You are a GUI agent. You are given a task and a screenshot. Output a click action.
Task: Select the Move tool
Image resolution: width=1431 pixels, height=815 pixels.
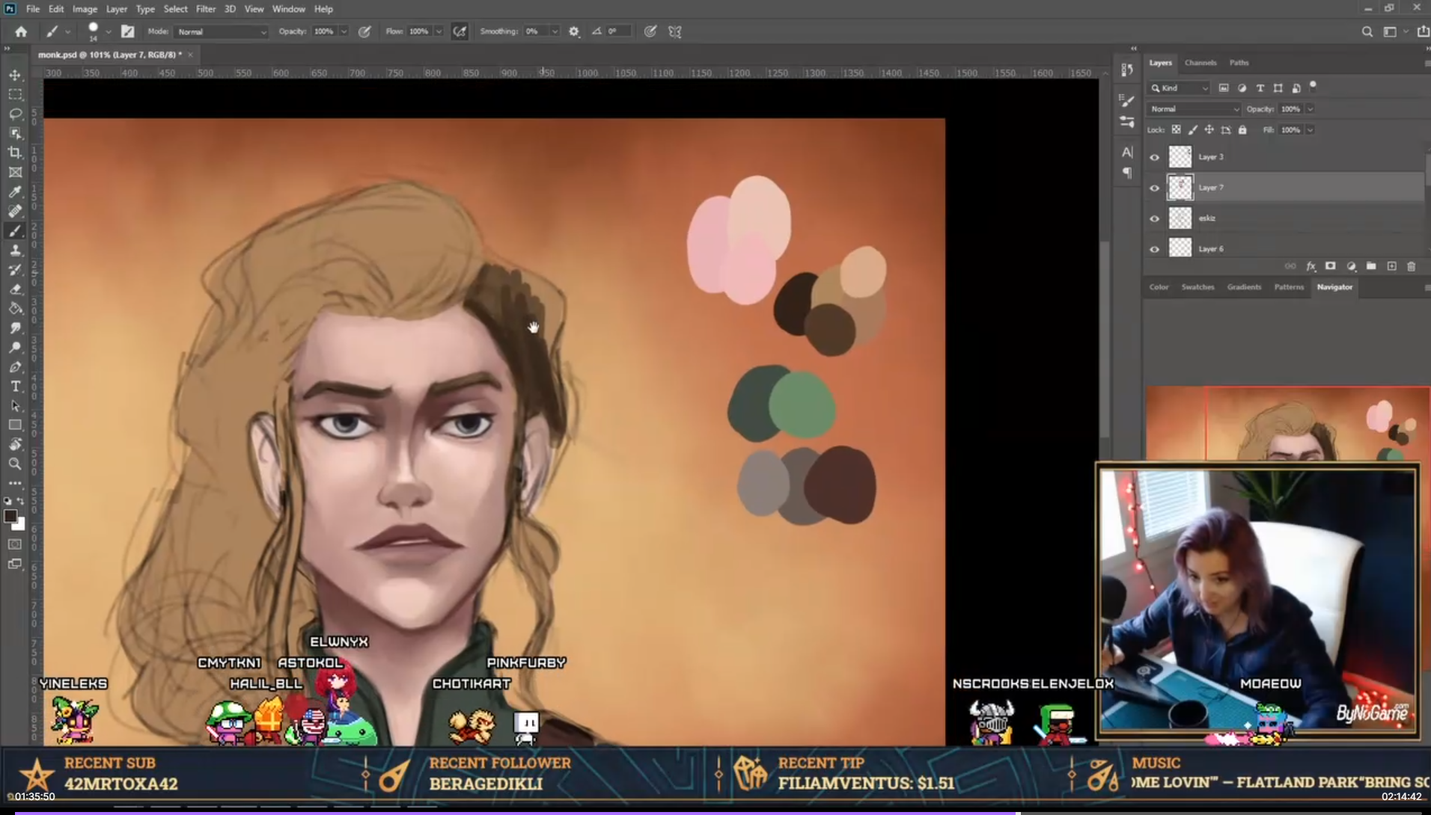point(15,76)
